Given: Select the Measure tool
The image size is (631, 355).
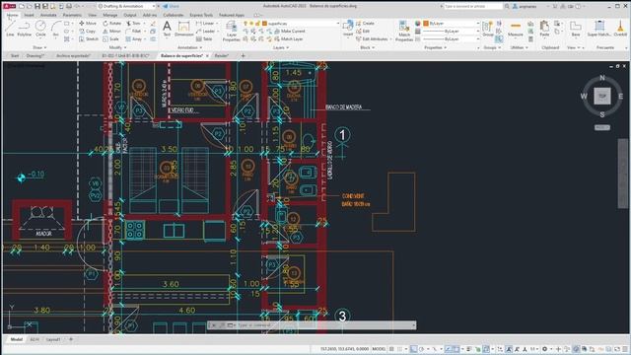Looking at the screenshot, I should (515, 29).
